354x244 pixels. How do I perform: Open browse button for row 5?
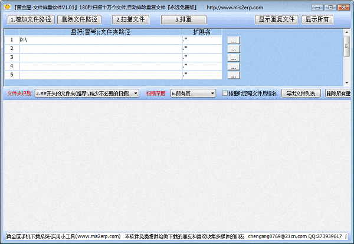[x=234, y=75]
